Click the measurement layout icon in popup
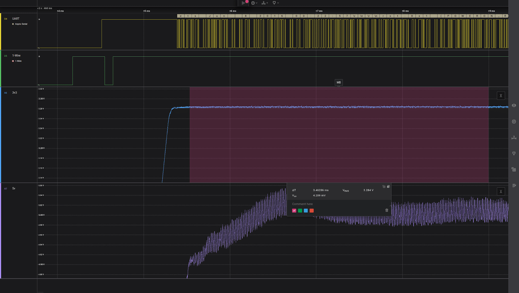Image resolution: width=519 pixels, height=293 pixels. click(384, 186)
